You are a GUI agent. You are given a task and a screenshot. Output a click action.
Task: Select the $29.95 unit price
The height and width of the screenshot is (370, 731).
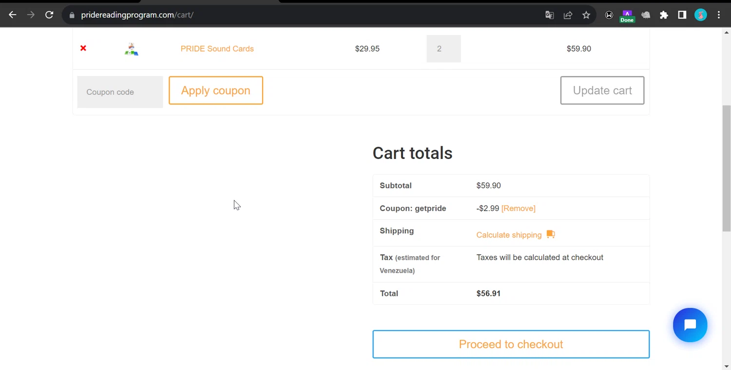pos(367,49)
